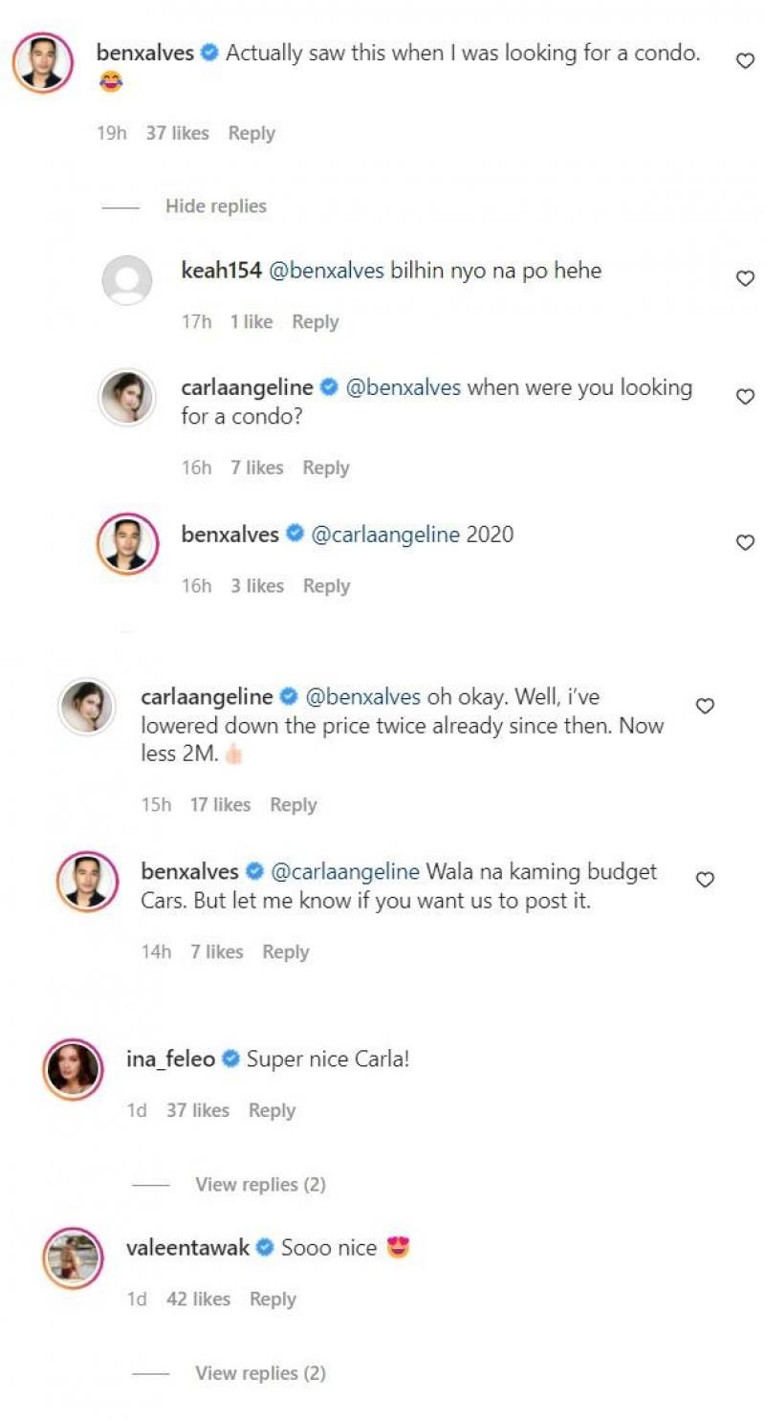The width and height of the screenshot is (765, 1420).
Task: View the 37 likes on benxalves' comment
Action: pos(177,134)
